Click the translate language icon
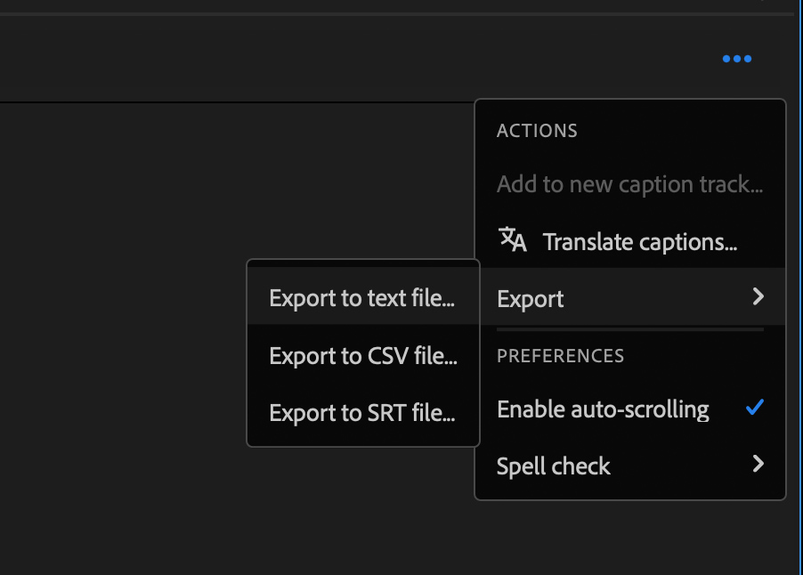 pos(513,239)
